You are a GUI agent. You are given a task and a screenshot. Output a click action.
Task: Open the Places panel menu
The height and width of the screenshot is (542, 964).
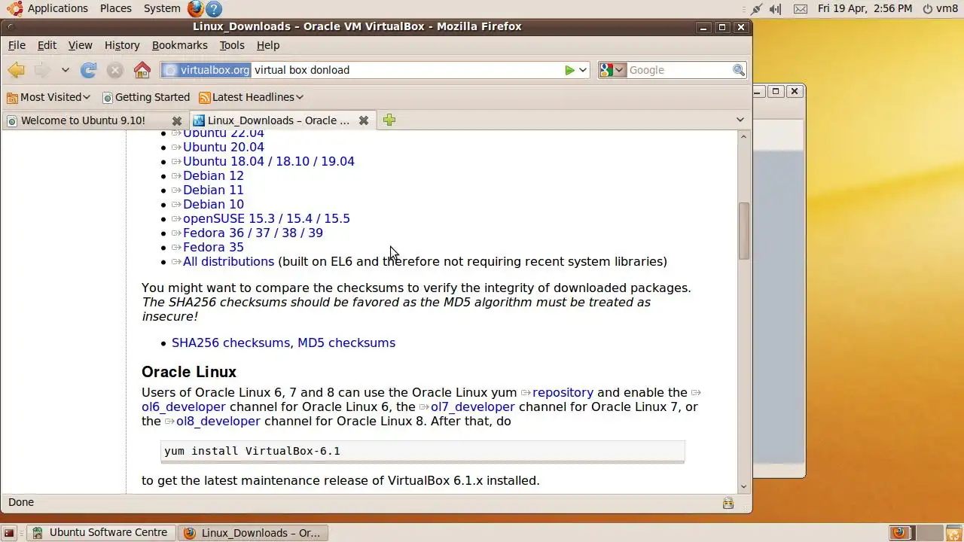116,8
